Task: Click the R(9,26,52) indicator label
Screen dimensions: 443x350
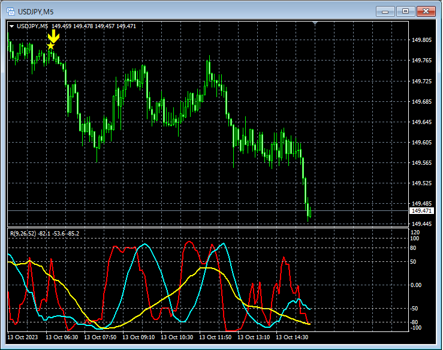Action: click(23, 234)
